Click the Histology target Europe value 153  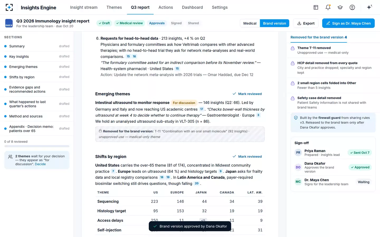pos(180,211)
